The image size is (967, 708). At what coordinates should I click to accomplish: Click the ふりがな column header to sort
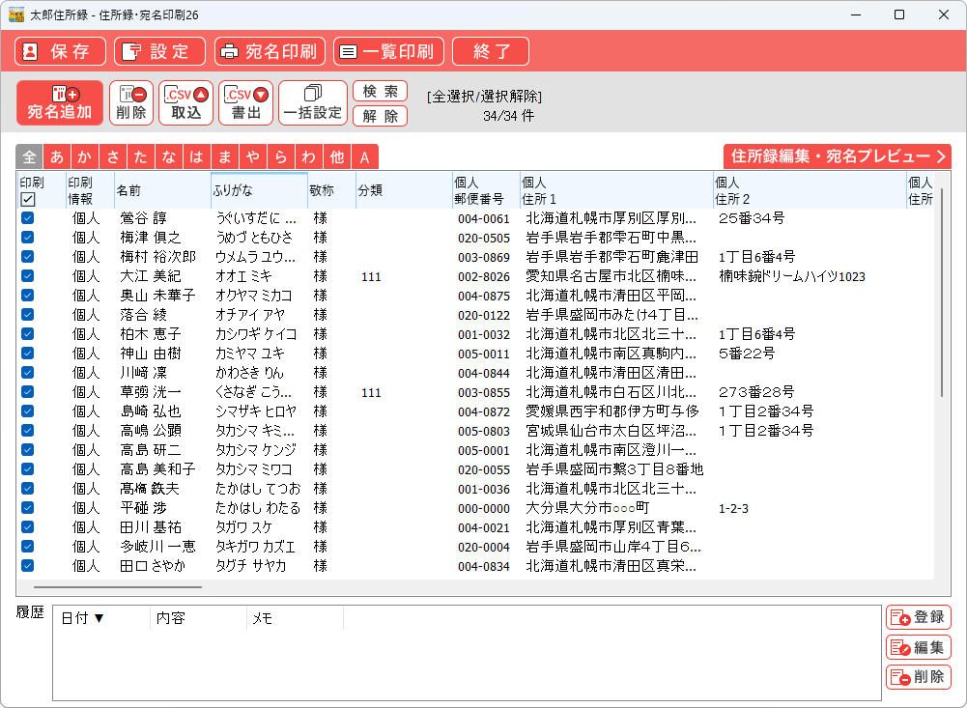click(x=258, y=190)
